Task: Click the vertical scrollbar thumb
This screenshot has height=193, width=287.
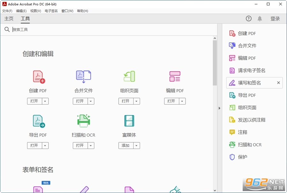Action: (215, 63)
